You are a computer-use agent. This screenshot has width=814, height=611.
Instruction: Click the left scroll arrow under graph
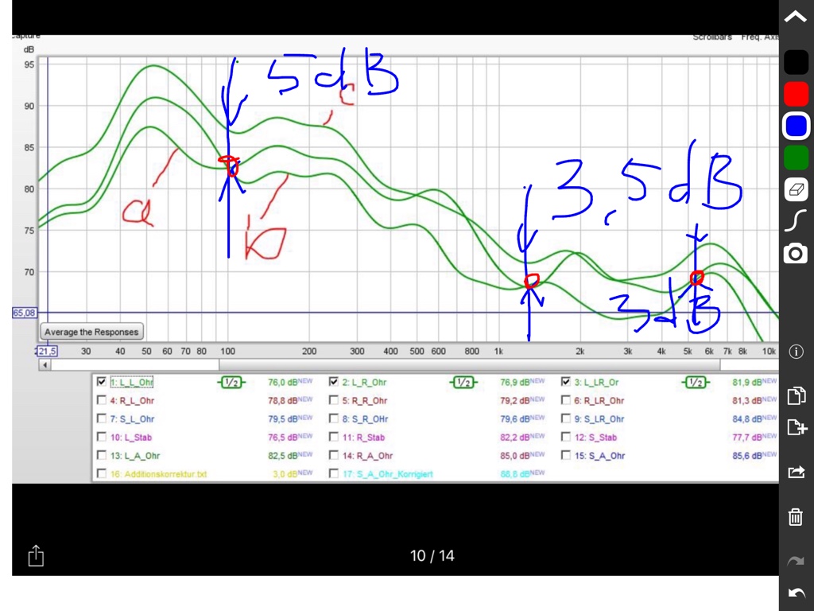click(45, 364)
